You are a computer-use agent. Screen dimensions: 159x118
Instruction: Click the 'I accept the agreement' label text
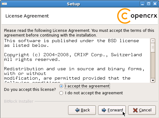pyautogui.click(x=87, y=86)
